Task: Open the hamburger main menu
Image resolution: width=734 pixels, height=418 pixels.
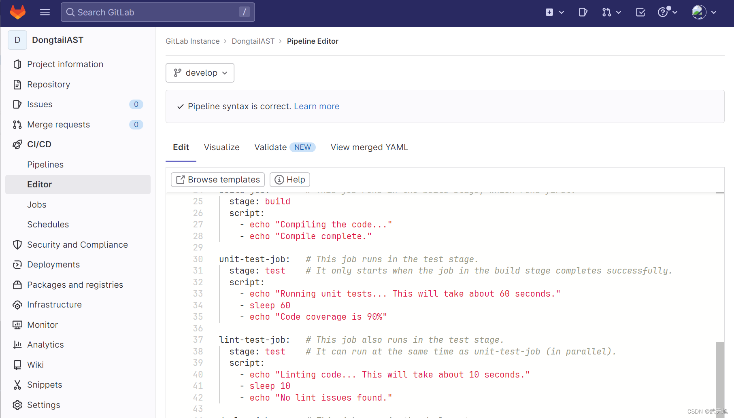Action: click(45, 12)
